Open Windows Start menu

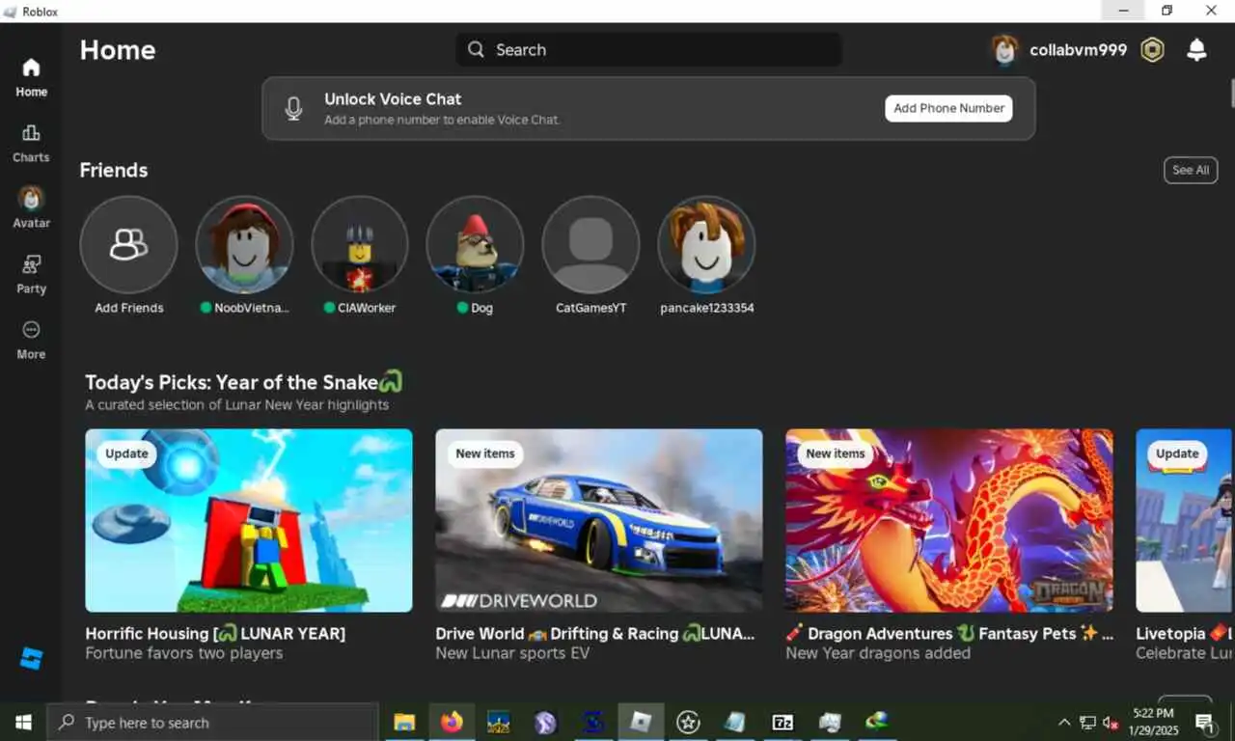tap(23, 722)
